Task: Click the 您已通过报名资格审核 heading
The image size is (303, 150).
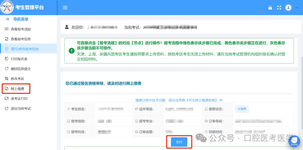Action: (x=104, y=83)
